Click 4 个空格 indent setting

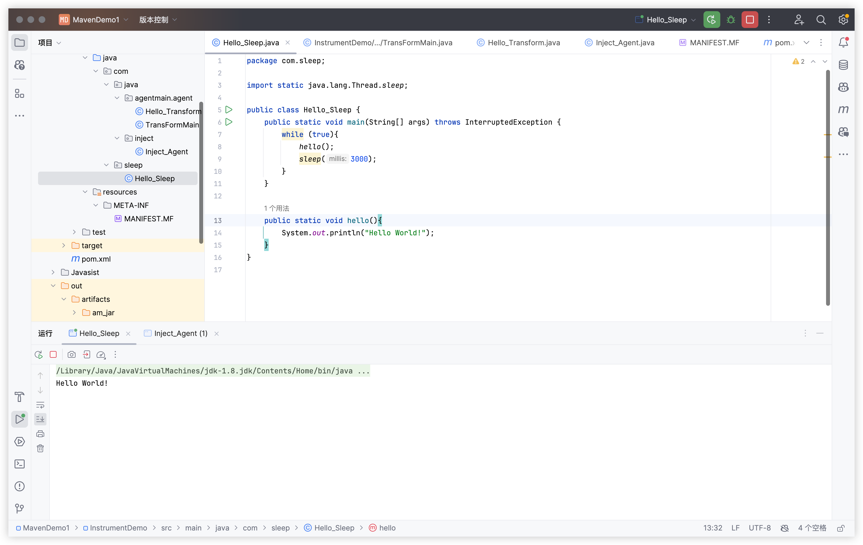812,528
